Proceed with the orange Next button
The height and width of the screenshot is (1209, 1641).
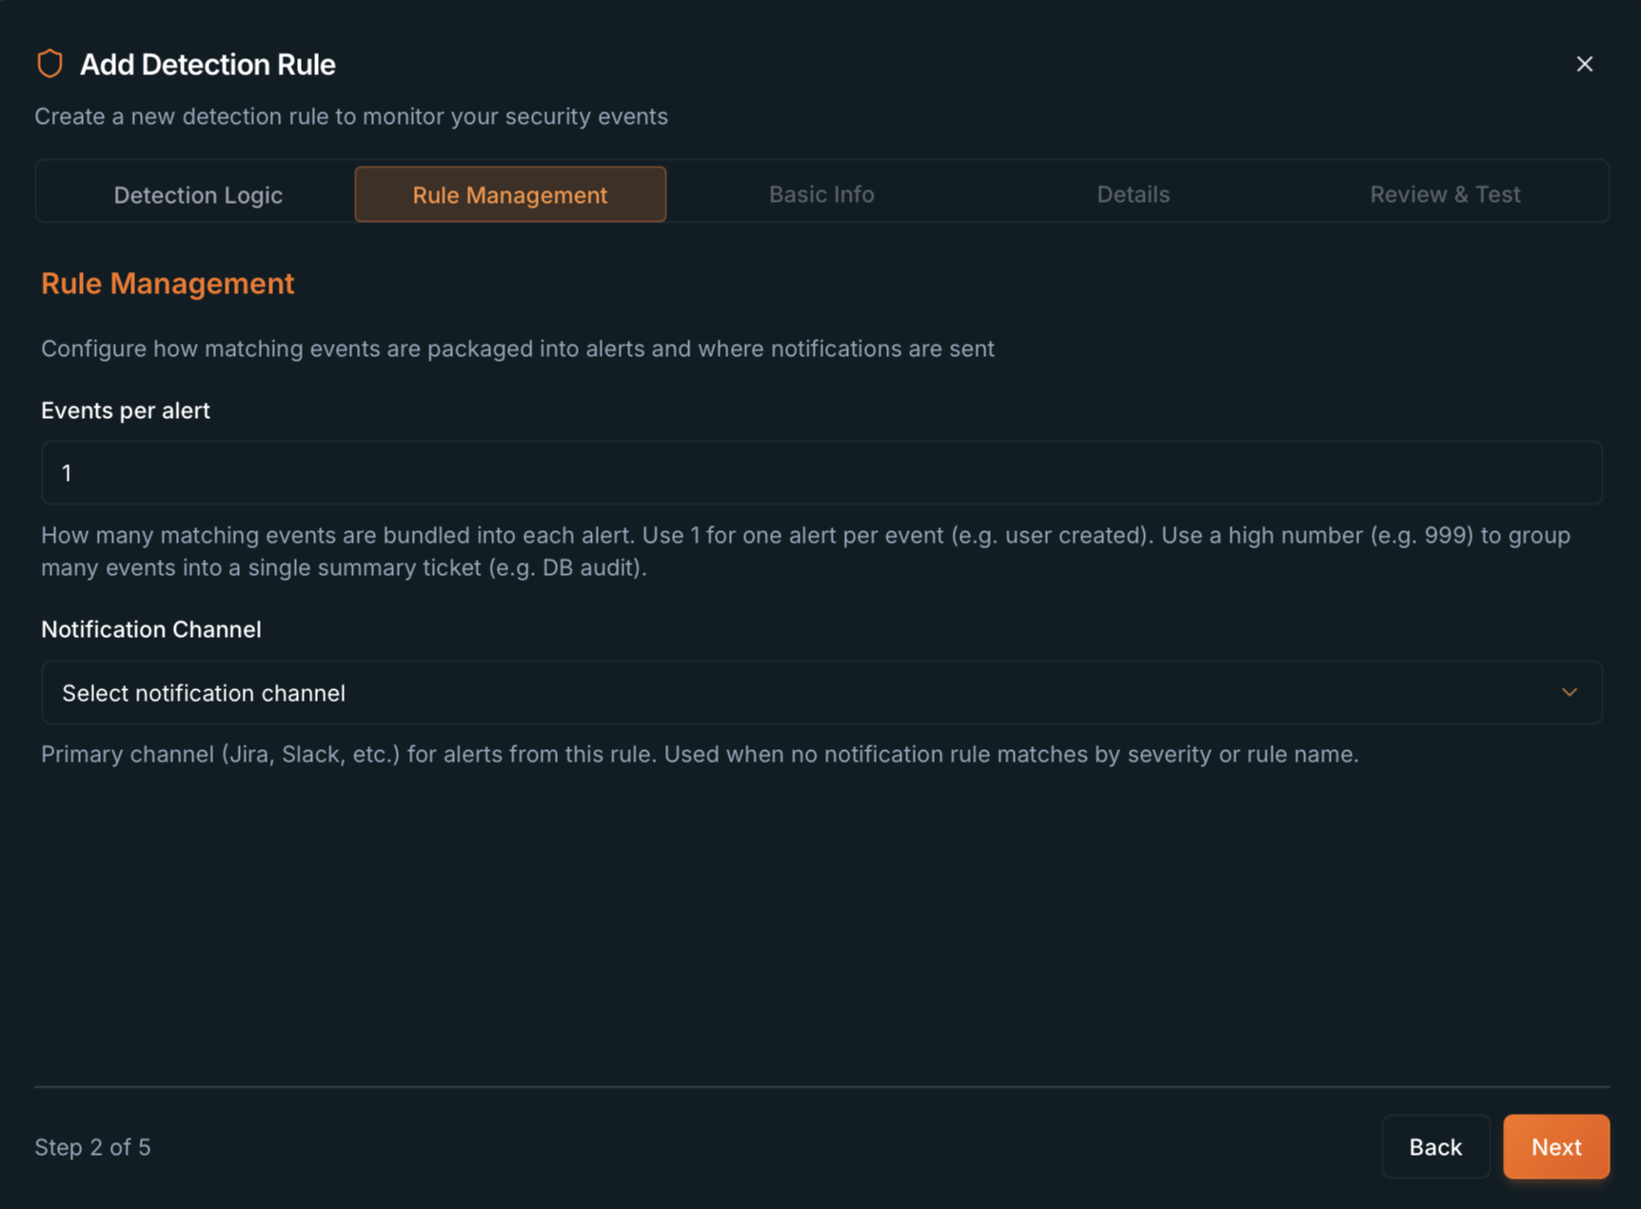coord(1556,1146)
